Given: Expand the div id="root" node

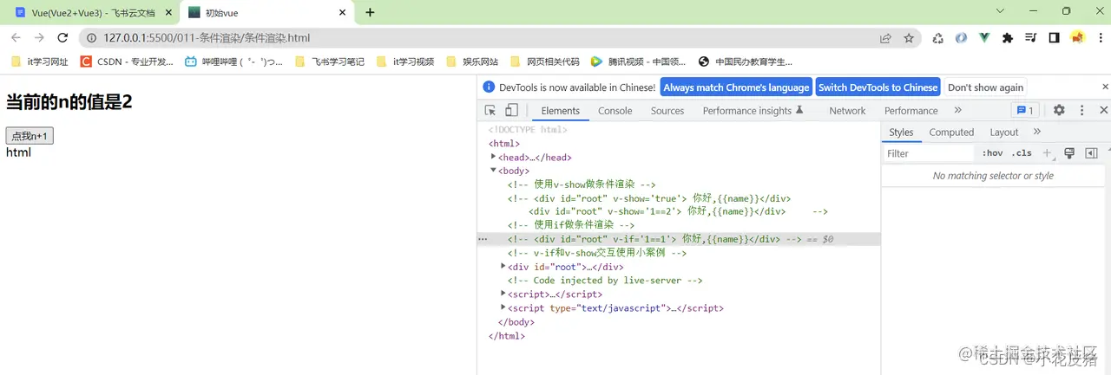Looking at the screenshot, I should click(503, 266).
